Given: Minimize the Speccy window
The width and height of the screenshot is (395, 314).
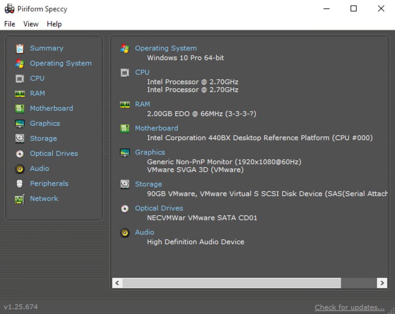Looking at the screenshot, I should (327, 8).
